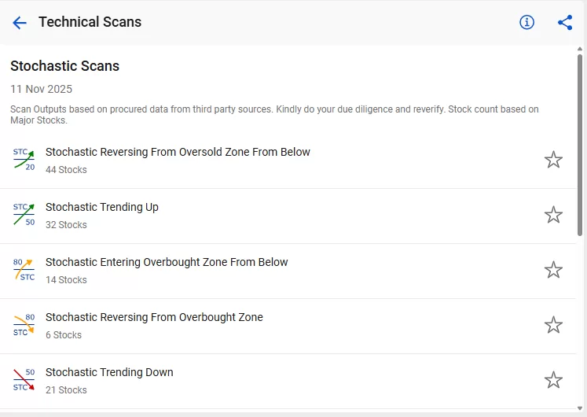The width and height of the screenshot is (587, 417).
Task: Star the Entering Overbought Zone scan
Action: coord(553,270)
